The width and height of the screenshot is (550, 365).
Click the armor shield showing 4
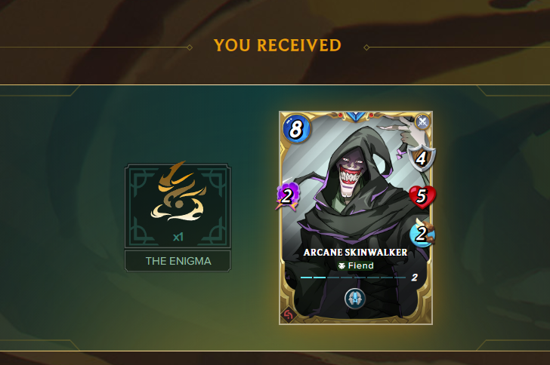422,158
